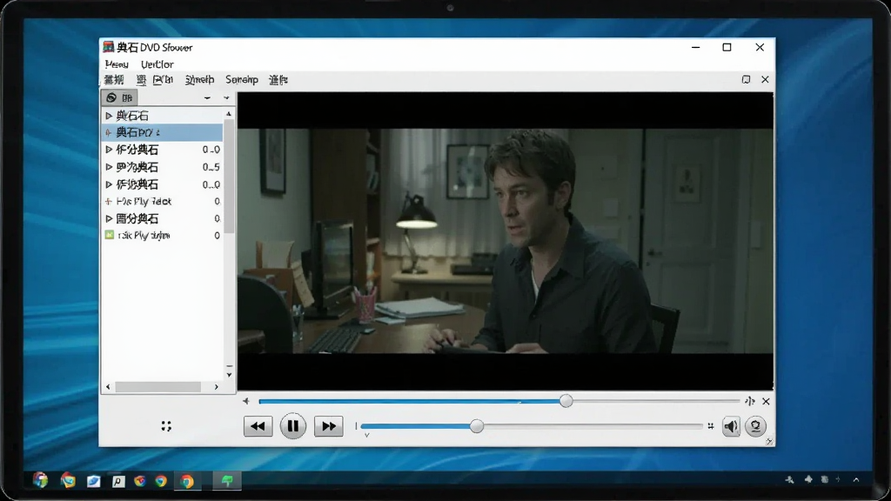Click the green icon in the last playlist row
The image size is (891, 501).
click(110, 235)
